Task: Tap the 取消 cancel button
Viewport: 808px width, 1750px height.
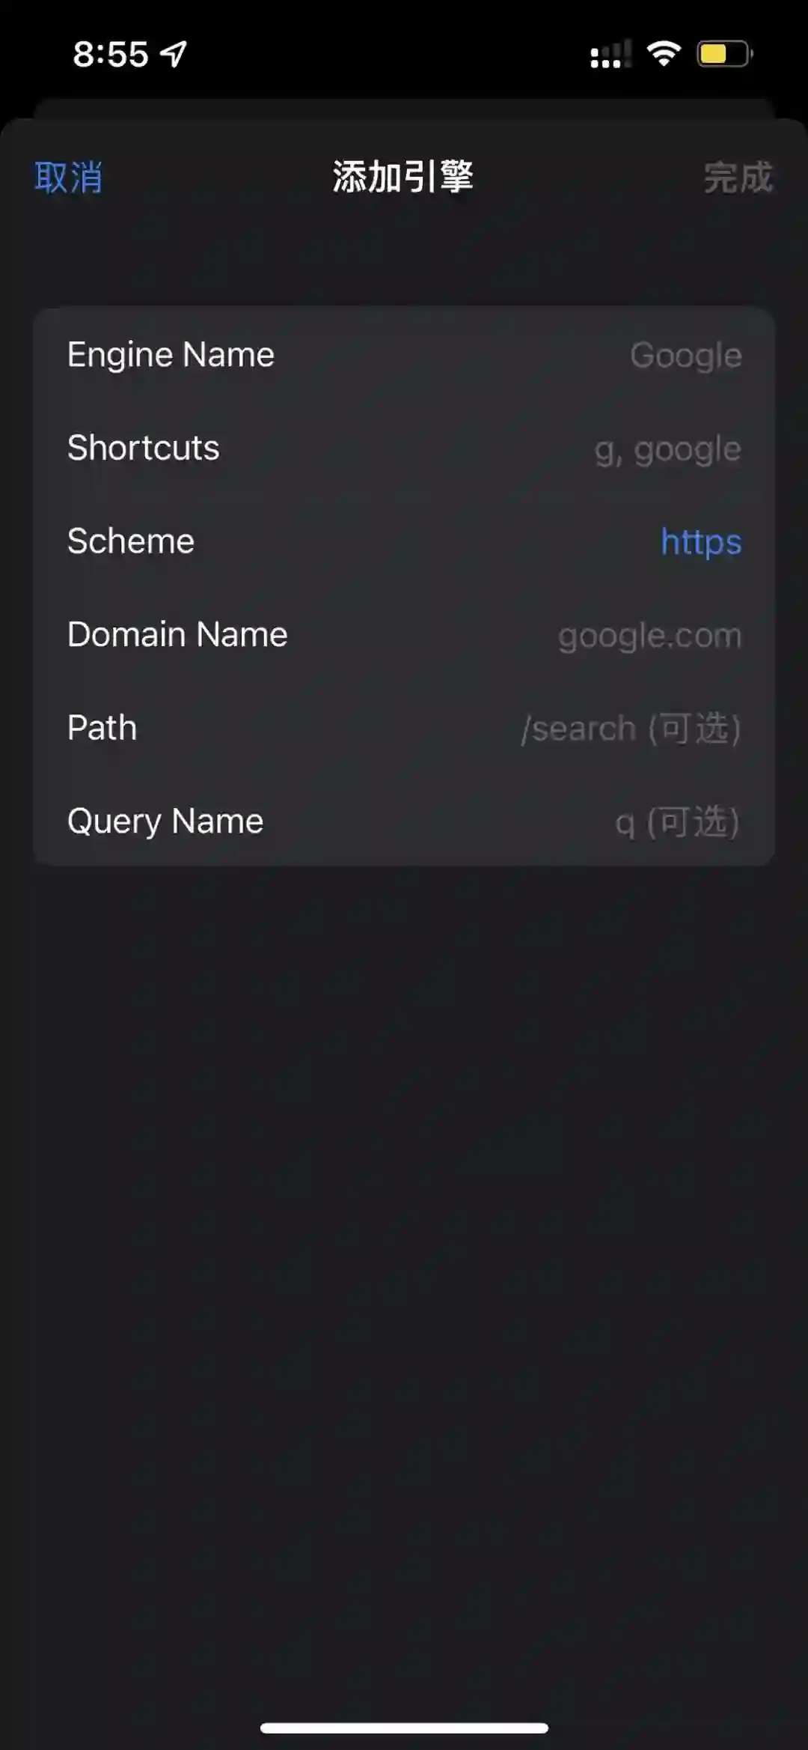Action: click(68, 178)
